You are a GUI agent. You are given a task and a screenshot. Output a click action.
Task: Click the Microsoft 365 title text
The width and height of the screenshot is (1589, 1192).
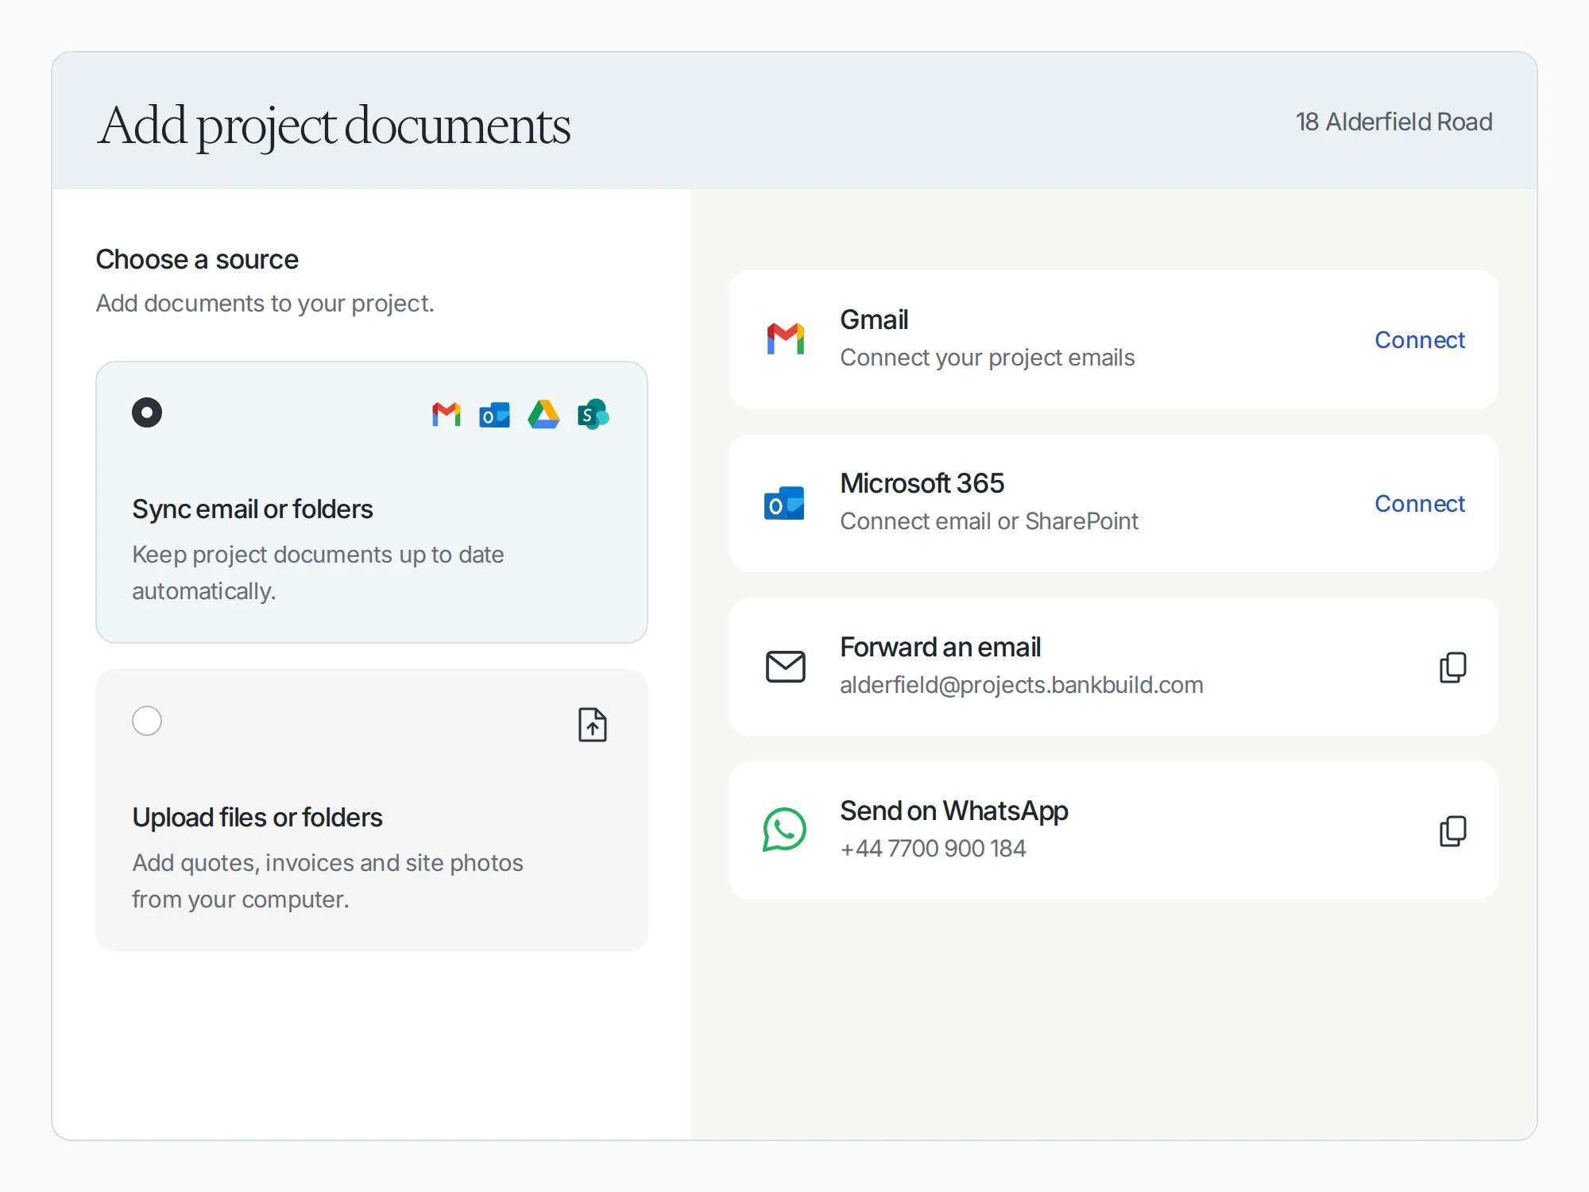pyautogui.click(x=922, y=483)
